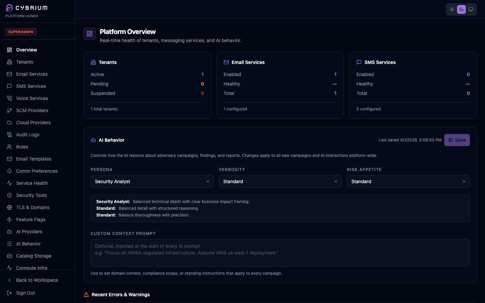
Task: Click the Recent Errors & Warnings heading
Action: pos(121,295)
